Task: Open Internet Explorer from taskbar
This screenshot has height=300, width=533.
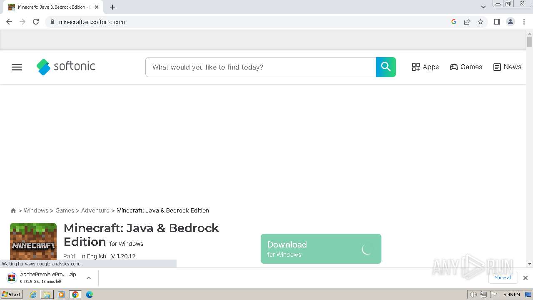Action: (33, 295)
